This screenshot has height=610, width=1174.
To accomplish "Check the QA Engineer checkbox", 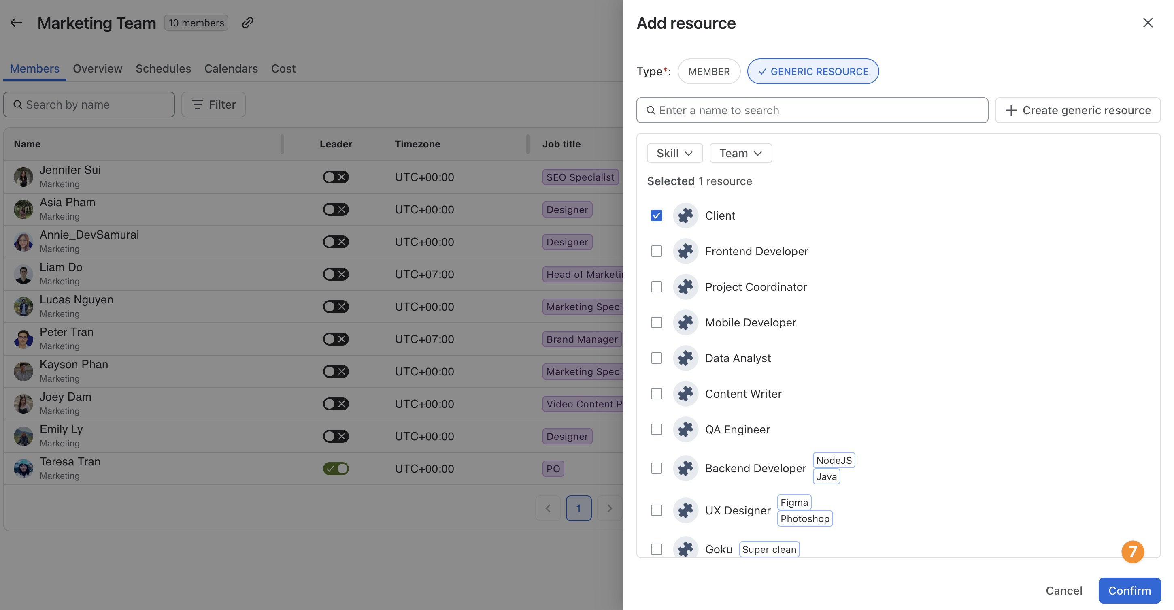I will click(x=656, y=429).
